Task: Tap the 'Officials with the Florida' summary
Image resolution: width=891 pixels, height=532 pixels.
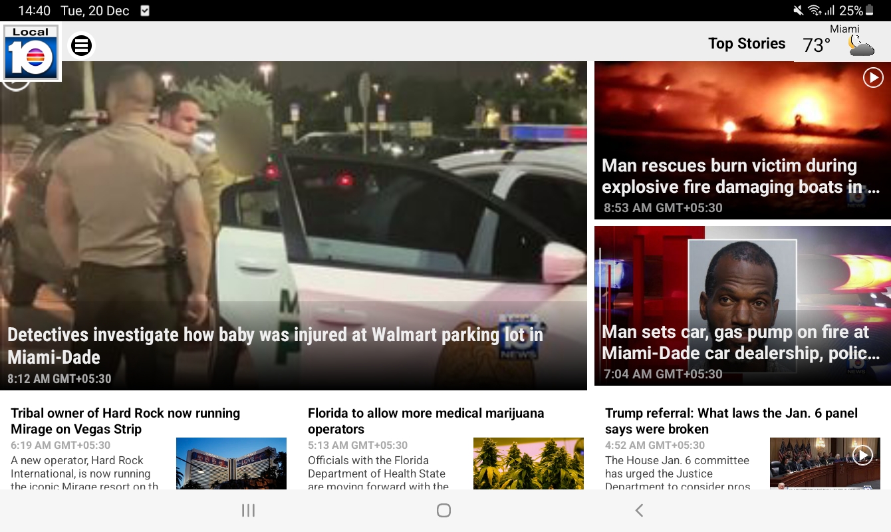Action: (378, 473)
